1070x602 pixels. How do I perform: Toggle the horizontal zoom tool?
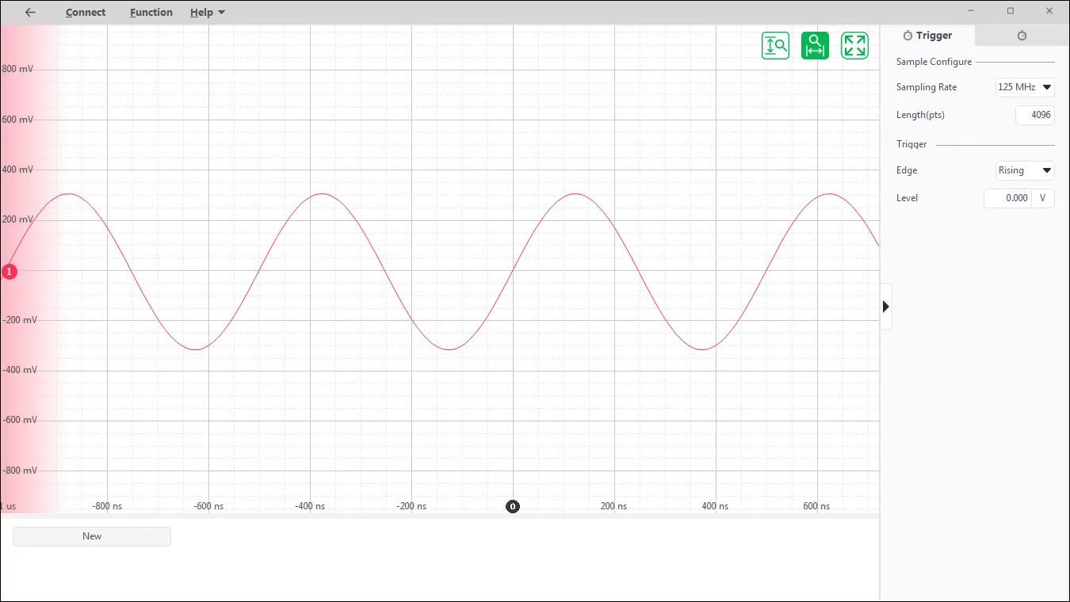pyautogui.click(x=815, y=46)
